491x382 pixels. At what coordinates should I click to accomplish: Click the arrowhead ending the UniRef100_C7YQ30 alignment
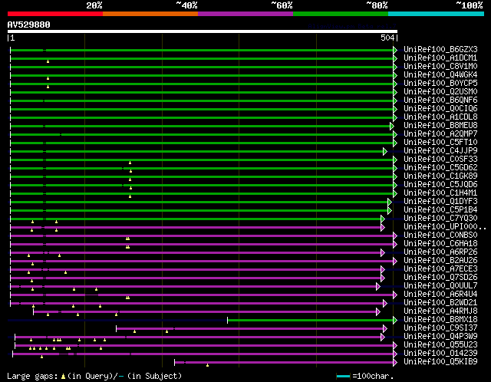click(x=382, y=219)
